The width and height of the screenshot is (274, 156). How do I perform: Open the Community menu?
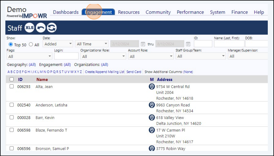[x=158, y=12]
